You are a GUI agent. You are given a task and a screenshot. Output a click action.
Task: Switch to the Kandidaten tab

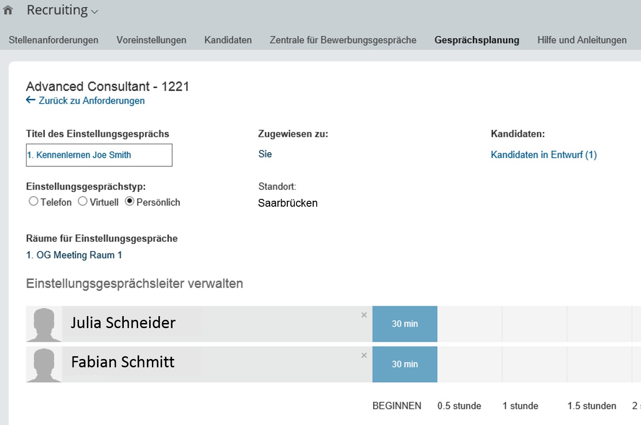228,40
